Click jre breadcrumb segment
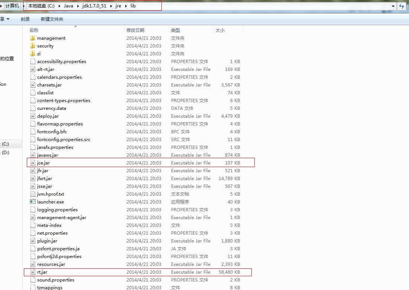The image size is (409, 290). coord(118,6)
